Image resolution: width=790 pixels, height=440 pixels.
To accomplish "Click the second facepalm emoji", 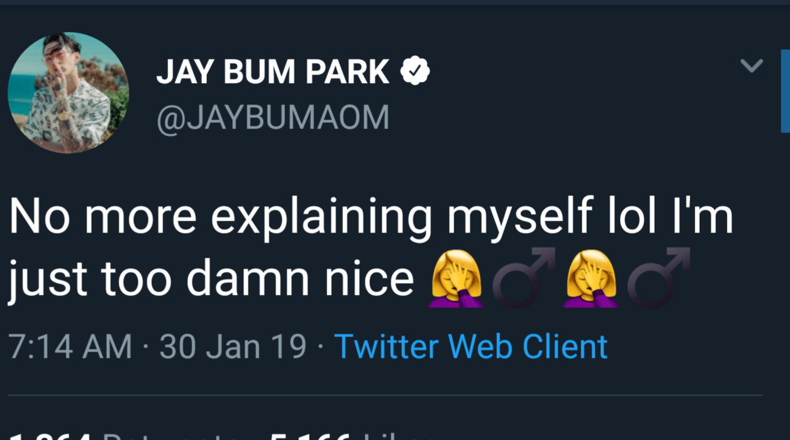I will 591,278.
